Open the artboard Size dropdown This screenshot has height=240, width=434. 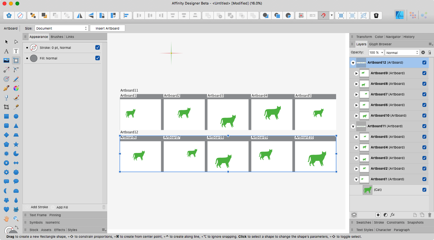tap(61, 28)
